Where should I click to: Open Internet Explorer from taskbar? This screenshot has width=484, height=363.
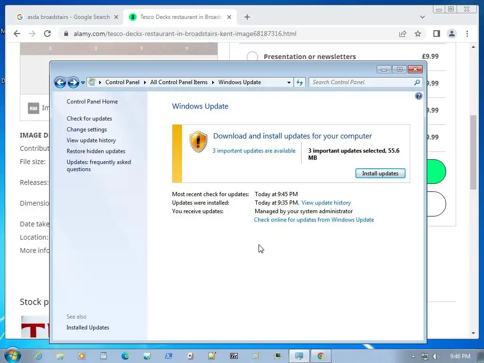38,356
